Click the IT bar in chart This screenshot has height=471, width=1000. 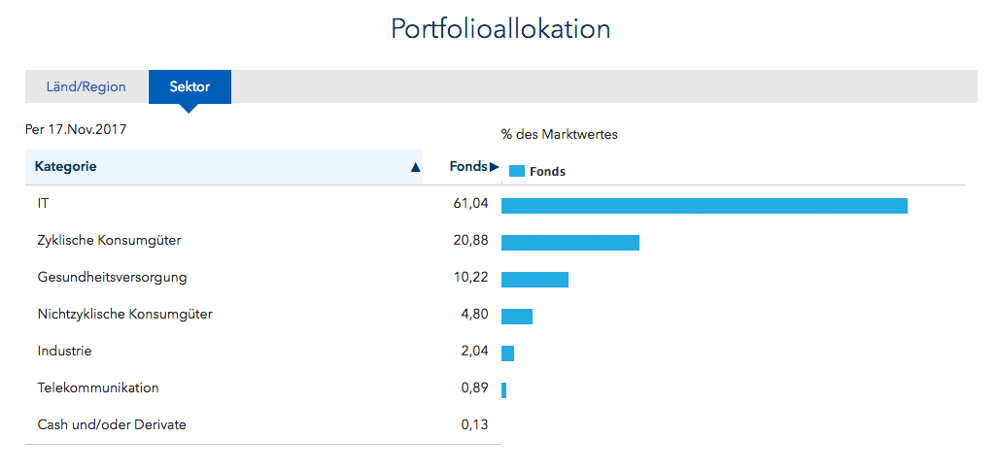point(704,206)
